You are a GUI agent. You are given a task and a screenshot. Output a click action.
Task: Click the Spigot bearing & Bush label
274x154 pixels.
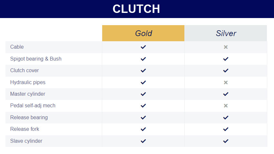(36, 59)
